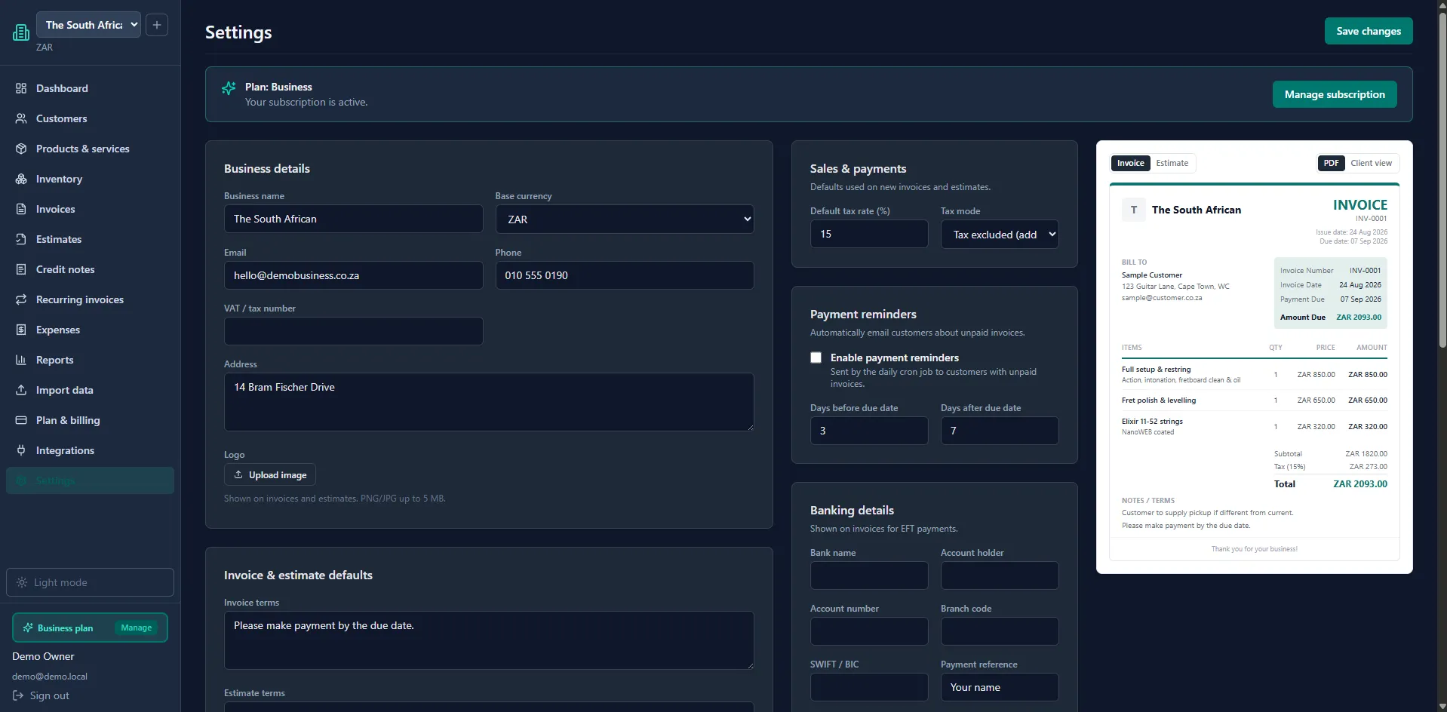
Task: Focus the Bank name field
Action: coord(869,575)
